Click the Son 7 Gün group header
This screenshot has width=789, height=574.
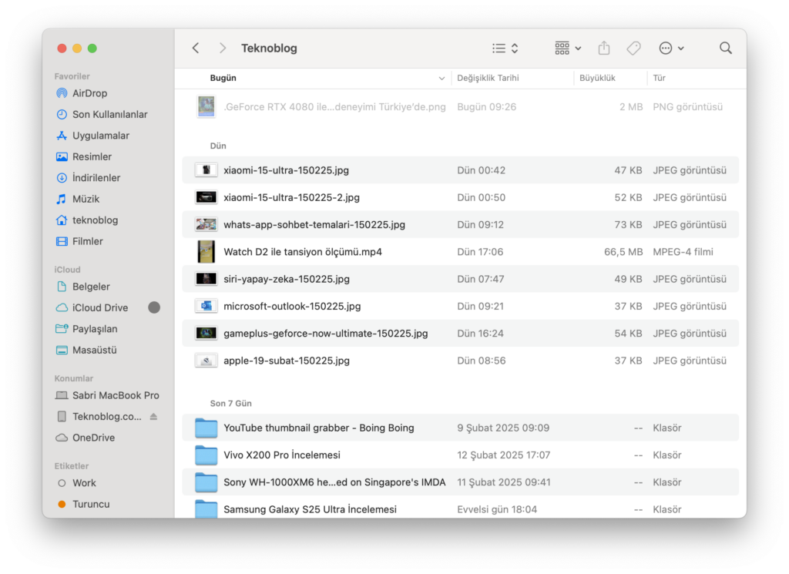click(230, 404)
